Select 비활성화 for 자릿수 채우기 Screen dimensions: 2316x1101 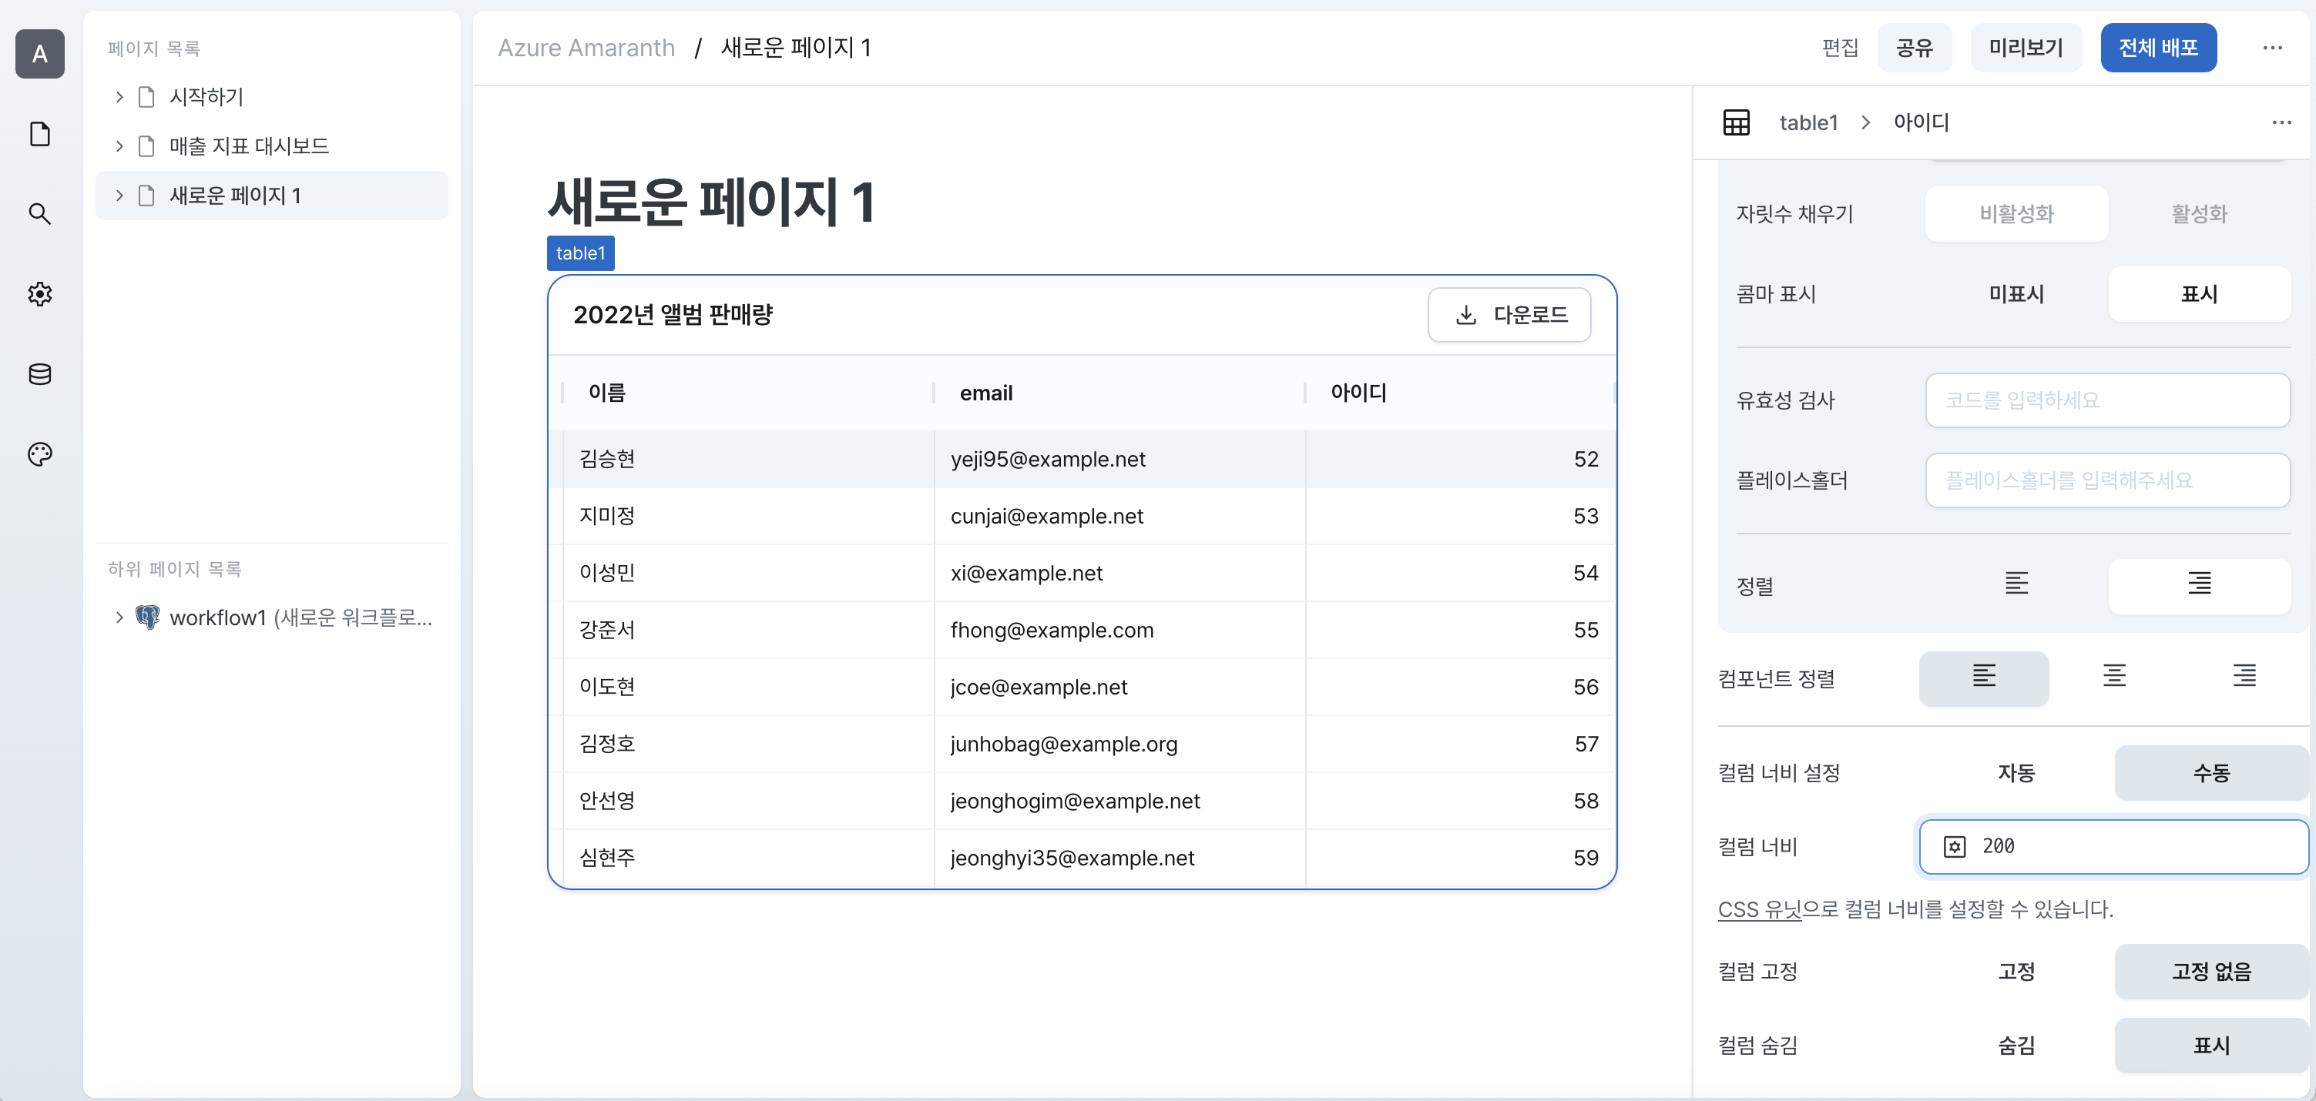pyautogui.click(x=2016, y=214)
